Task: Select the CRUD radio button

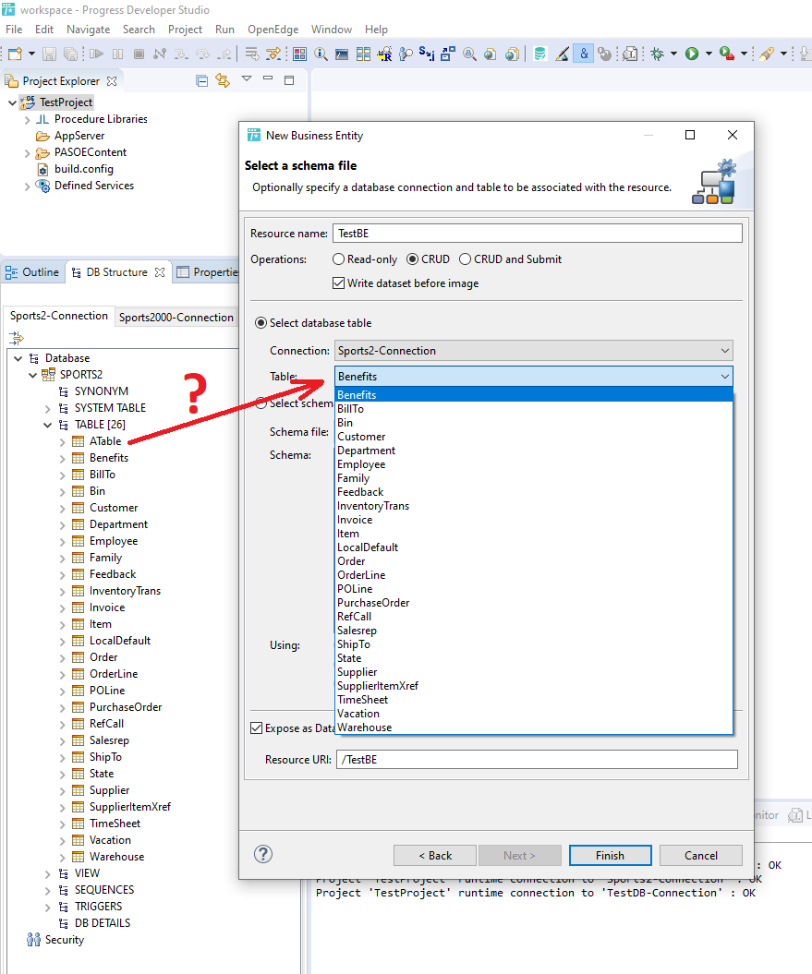Action: (412, 259)
